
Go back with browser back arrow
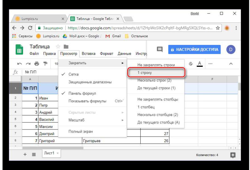tap(14, 28)
